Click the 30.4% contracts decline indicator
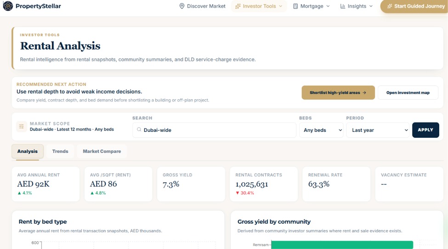 (x=245, y=193)
